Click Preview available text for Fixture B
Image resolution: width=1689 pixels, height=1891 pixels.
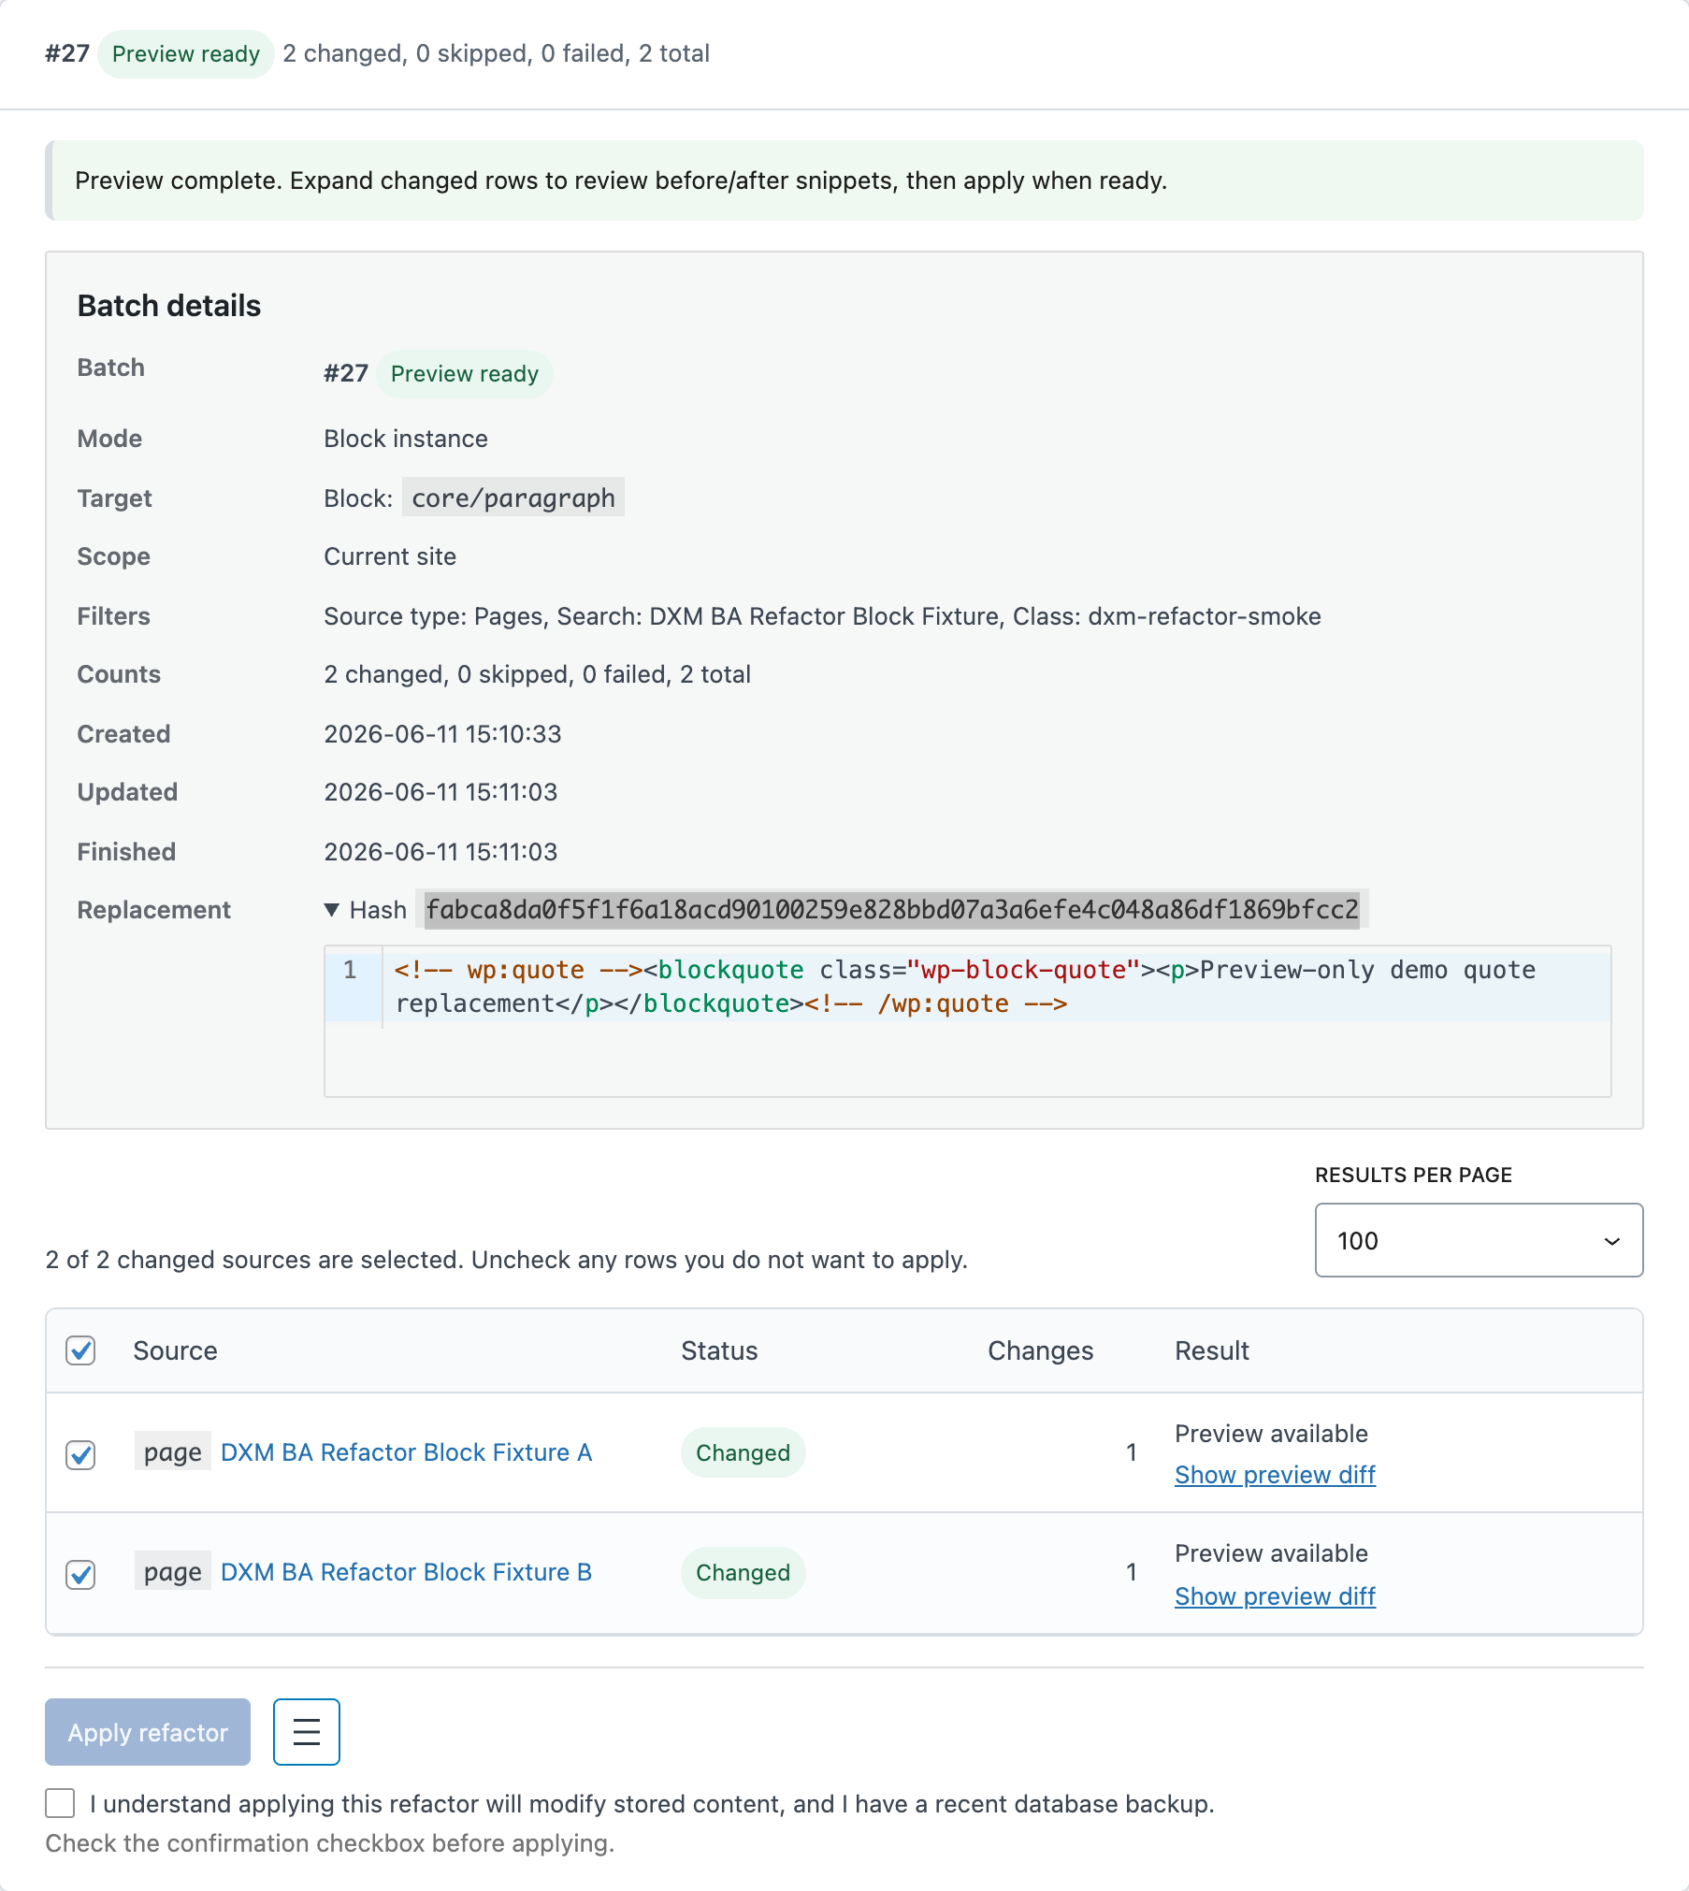point(1271,1553)
